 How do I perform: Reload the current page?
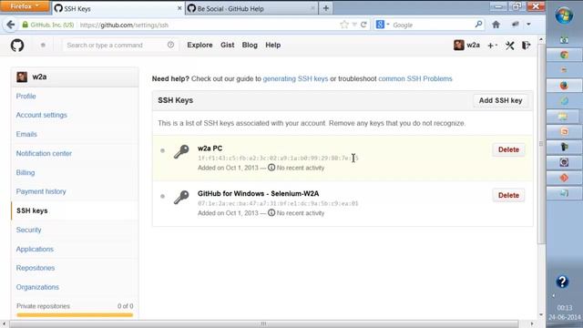(x=363, y=25)
